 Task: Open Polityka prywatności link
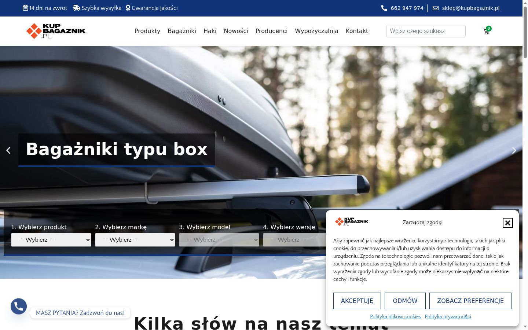(448, 316)
